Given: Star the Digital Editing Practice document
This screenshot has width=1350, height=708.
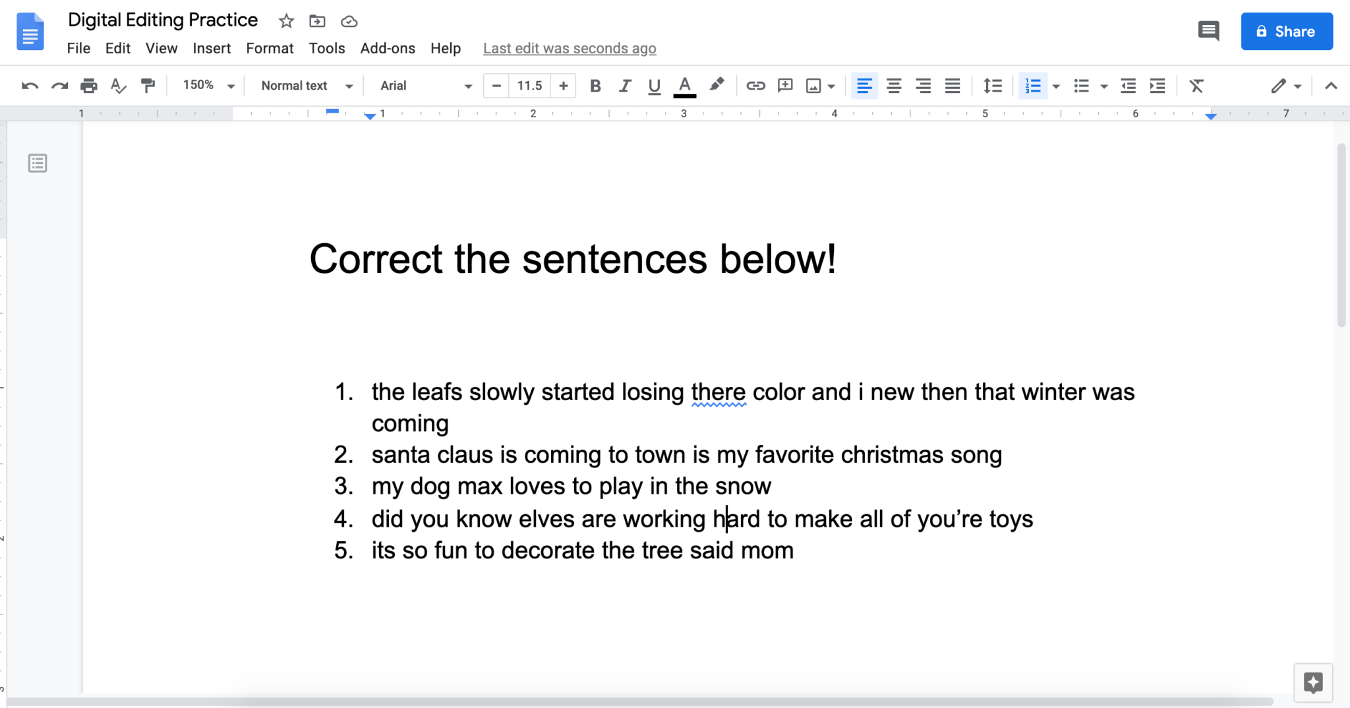Looking at the screenshot, I should click(286, 21).
